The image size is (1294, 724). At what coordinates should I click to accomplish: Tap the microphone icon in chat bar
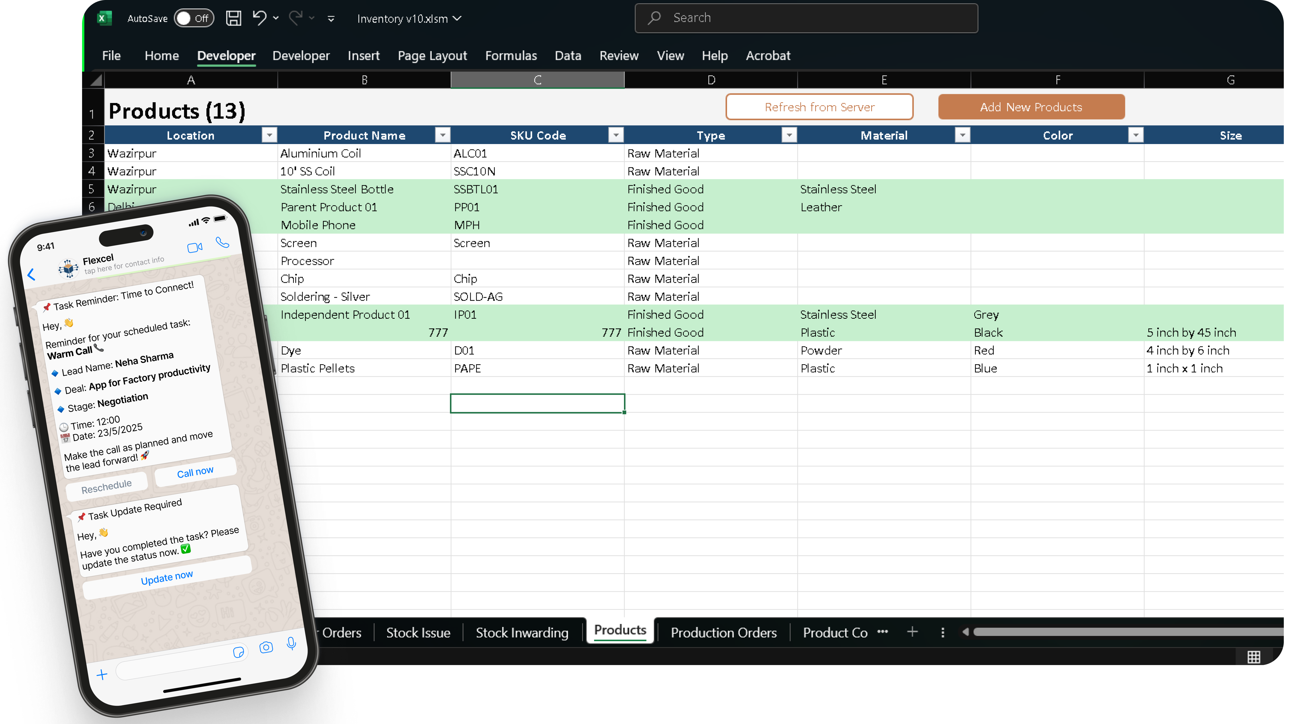pyautogui.click(x=291, y=643)
